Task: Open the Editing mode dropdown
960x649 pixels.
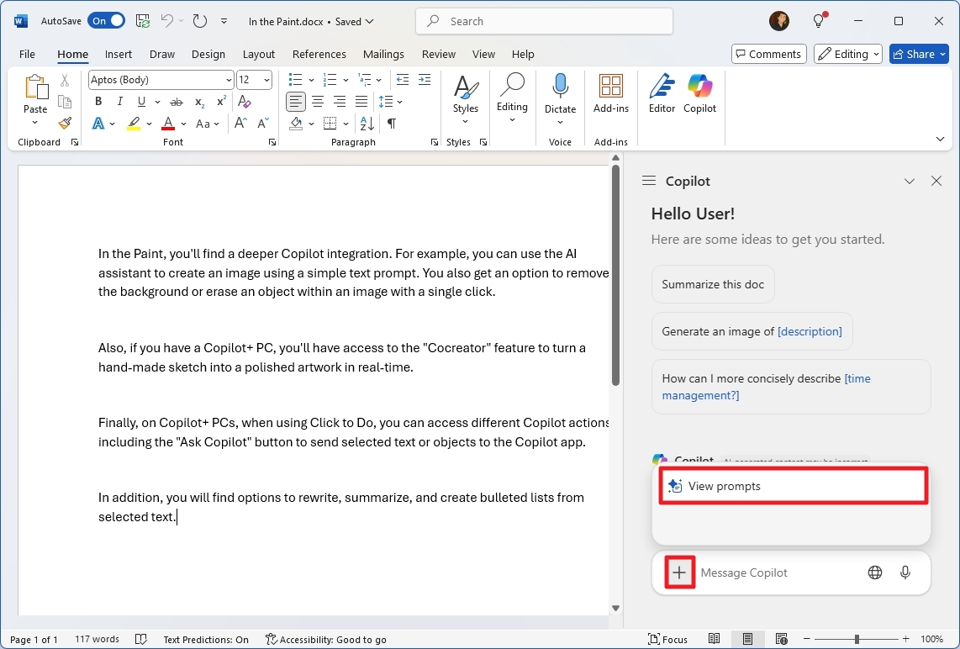Action: click(847, 53)
